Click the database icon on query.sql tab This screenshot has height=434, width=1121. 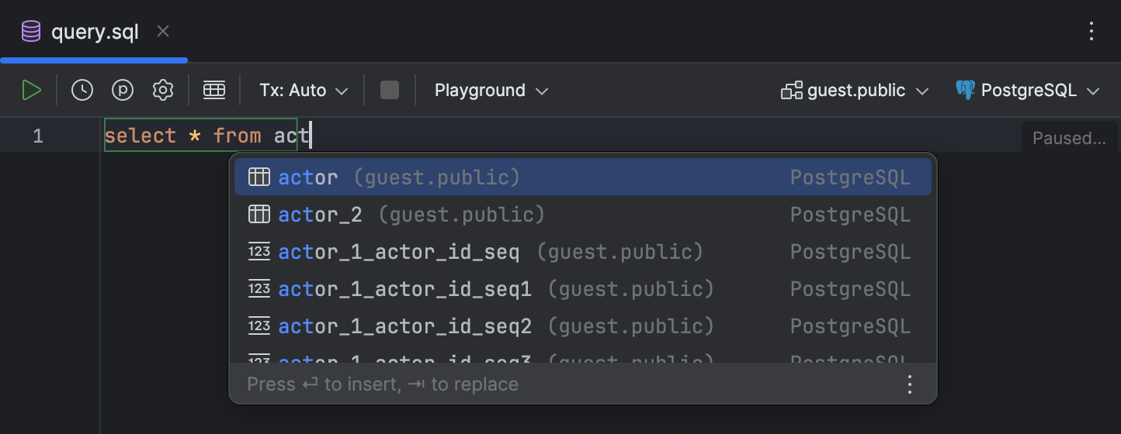31,32
